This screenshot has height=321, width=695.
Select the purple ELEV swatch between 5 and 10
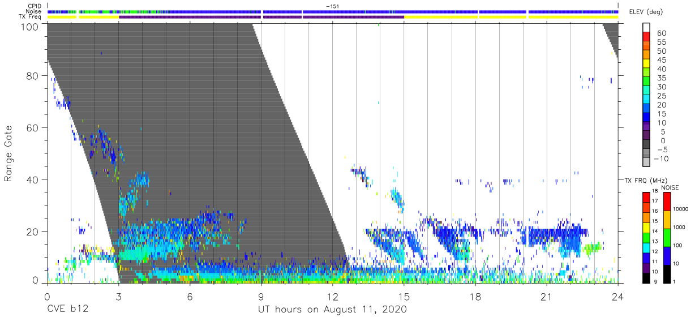pyautogui.click(x=646, y=127)
